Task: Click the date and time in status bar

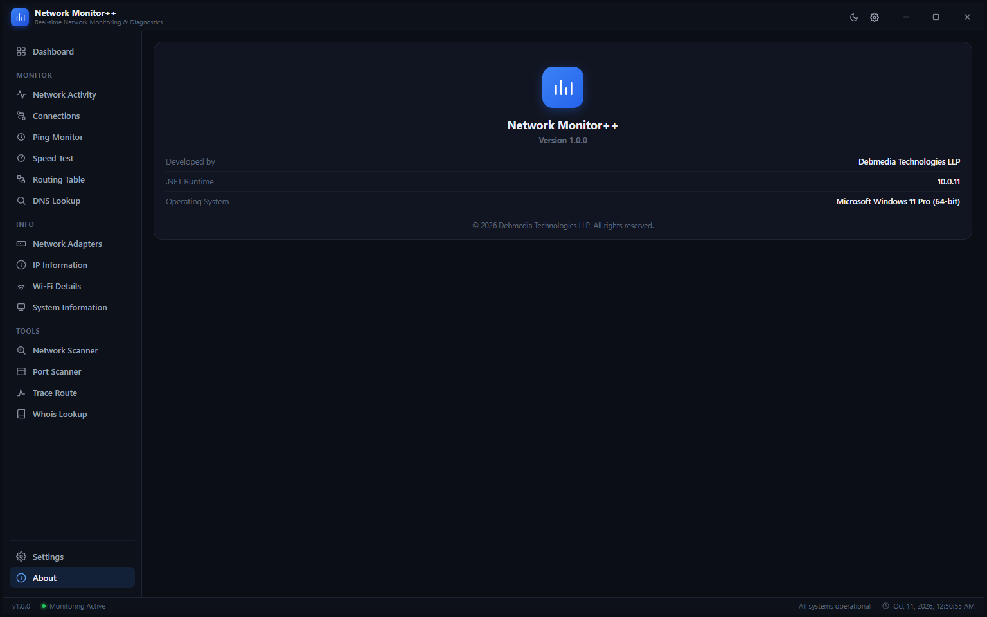Action: coord(929,606)
